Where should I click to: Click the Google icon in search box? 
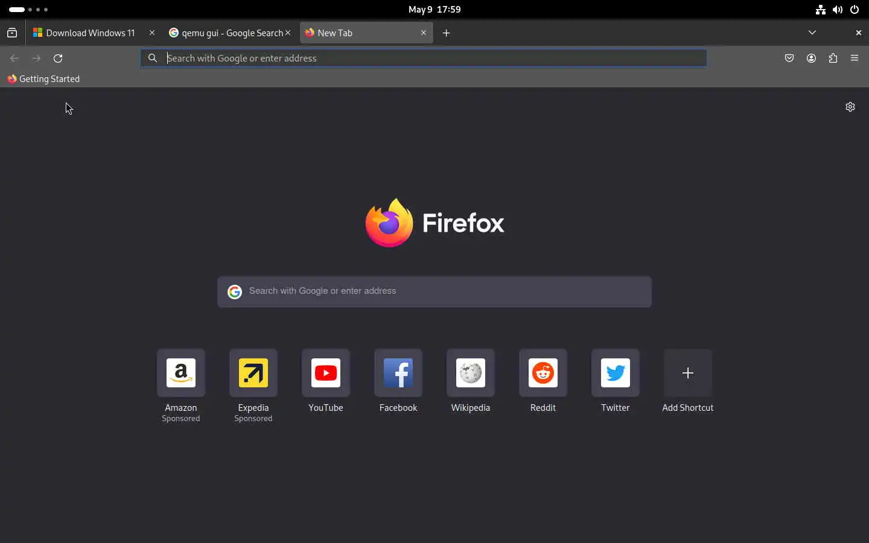(x=235, y=292)
